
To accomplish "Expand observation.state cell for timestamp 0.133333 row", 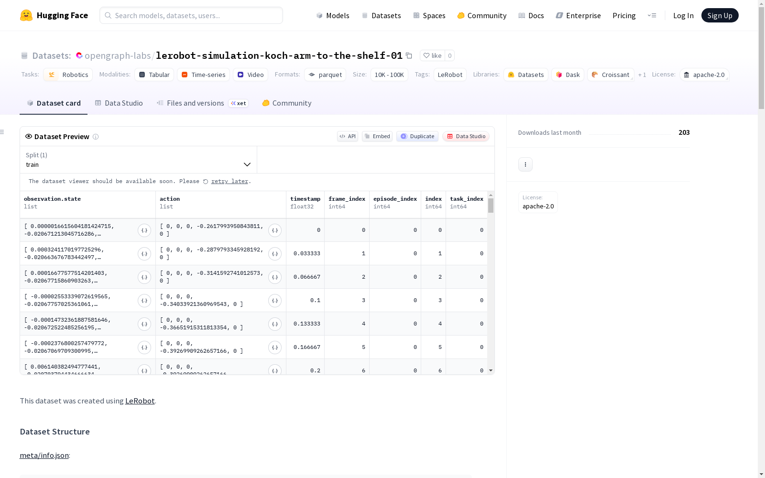I will tap(144, 324).
